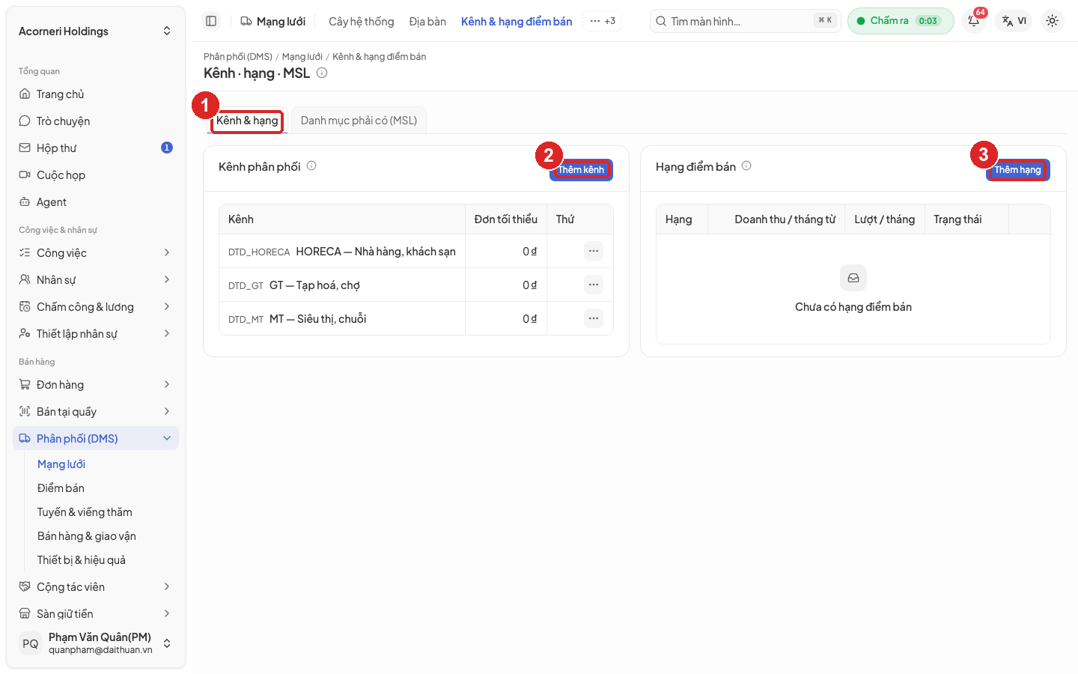Click the info icon next to Kênh phân phối
Viewport: 1078px width, 674px height.
311,166
